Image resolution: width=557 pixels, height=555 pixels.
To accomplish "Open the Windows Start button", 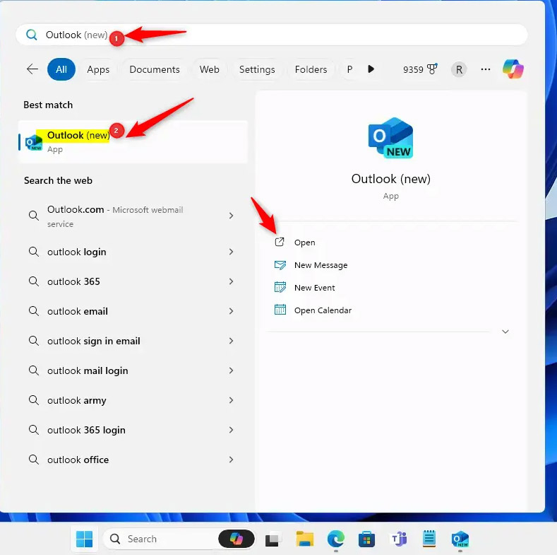I will point(84,539).
